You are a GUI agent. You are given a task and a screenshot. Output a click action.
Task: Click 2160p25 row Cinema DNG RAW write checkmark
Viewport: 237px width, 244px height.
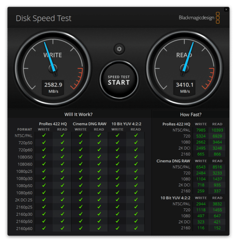pos(81,207)
